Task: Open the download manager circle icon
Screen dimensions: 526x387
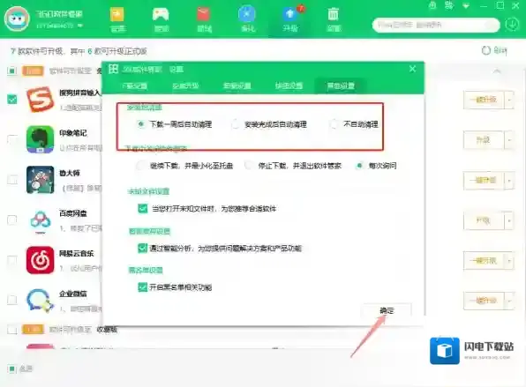Action: coord(512,25)
